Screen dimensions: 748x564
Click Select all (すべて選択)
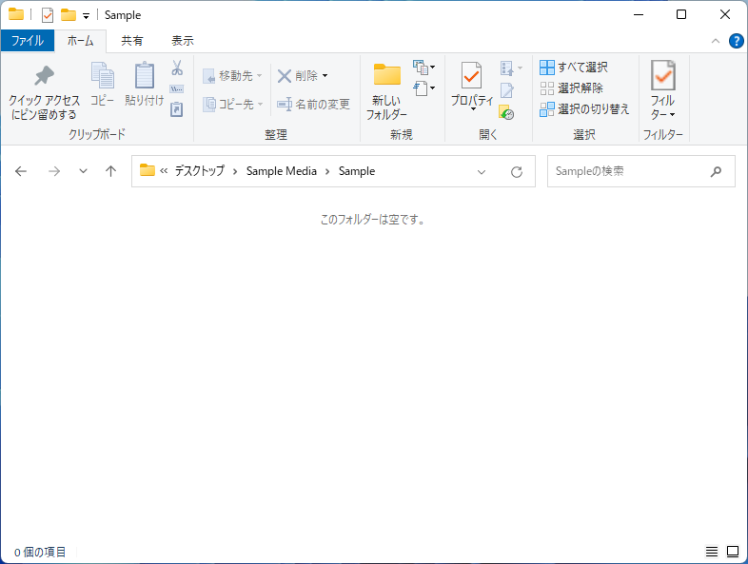[574, 68]
